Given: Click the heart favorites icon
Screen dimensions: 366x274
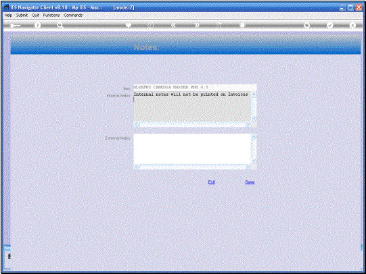Looking at the screenshot, I should pyautogui.click(x=129, y=26).
